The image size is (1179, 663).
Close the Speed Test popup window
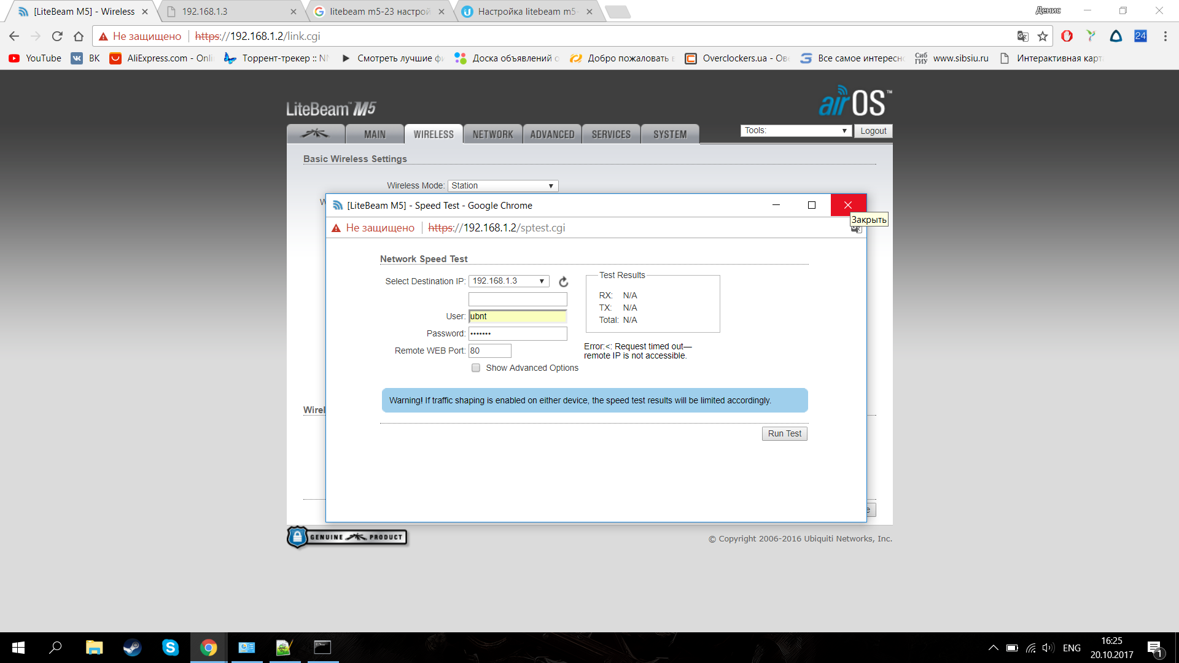coord(848,205)
